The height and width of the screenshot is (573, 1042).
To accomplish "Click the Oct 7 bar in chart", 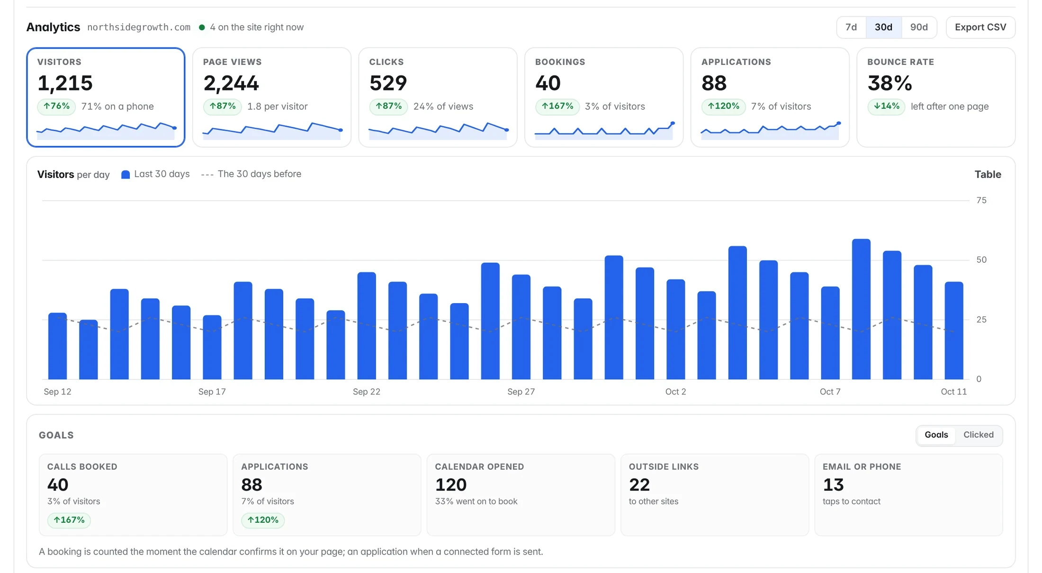I will click(830, 333).
